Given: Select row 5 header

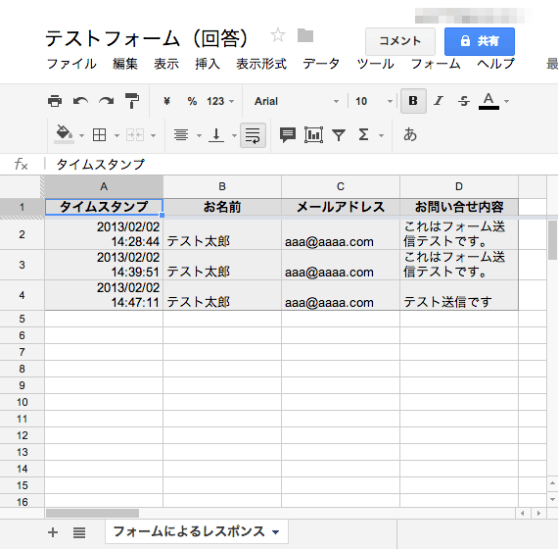Looking at the screenshot, I should [23, 319].
